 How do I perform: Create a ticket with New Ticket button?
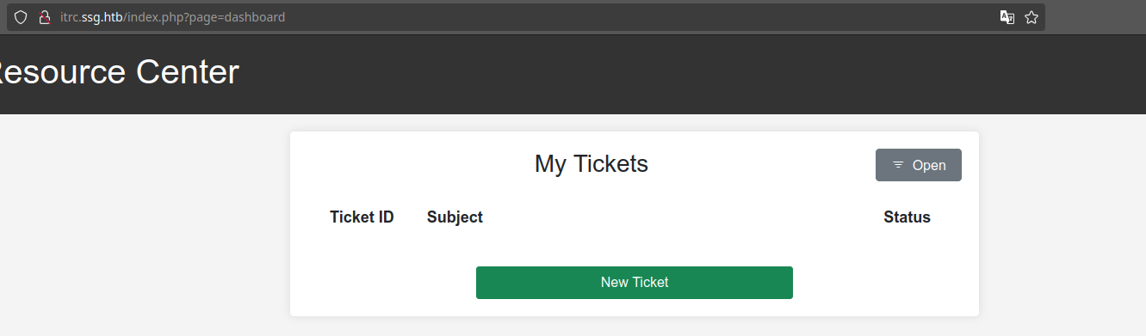[635, 283]
